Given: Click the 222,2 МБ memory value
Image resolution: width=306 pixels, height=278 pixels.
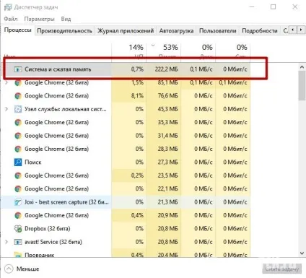Looking at the screenshot, I should 167,69.
